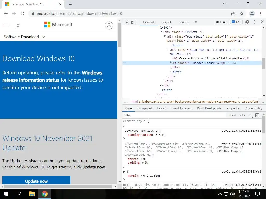
Task: Open the Chrome three-dot menu
Action: coord(260,13)
